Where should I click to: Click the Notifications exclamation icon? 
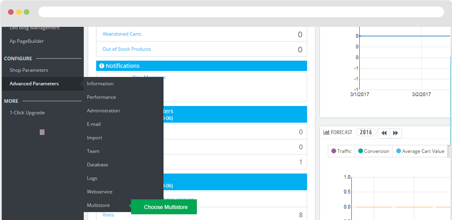click(x=102, y=66)
